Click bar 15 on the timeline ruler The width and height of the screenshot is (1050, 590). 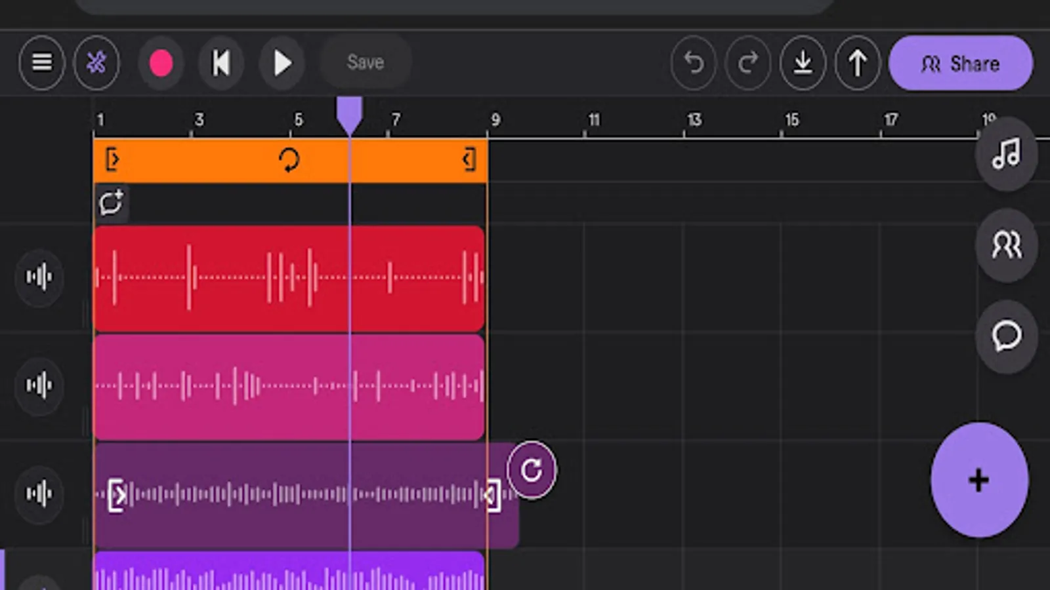(792, 120)
